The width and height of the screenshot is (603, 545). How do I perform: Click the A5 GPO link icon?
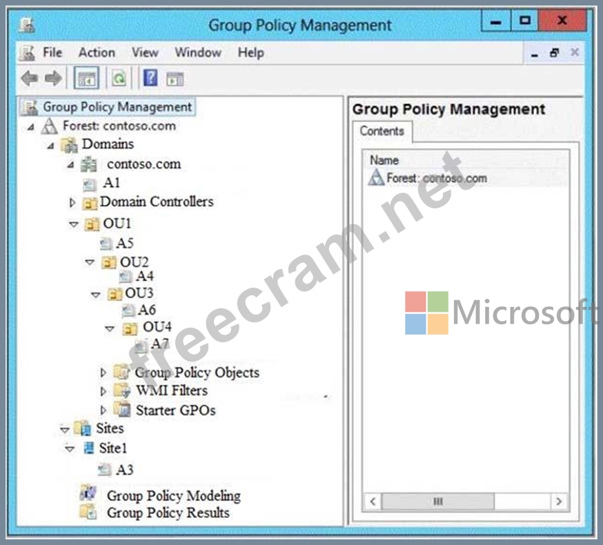pos(106,244)
